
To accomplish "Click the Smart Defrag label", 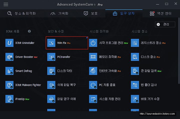I will pos(24,71).
